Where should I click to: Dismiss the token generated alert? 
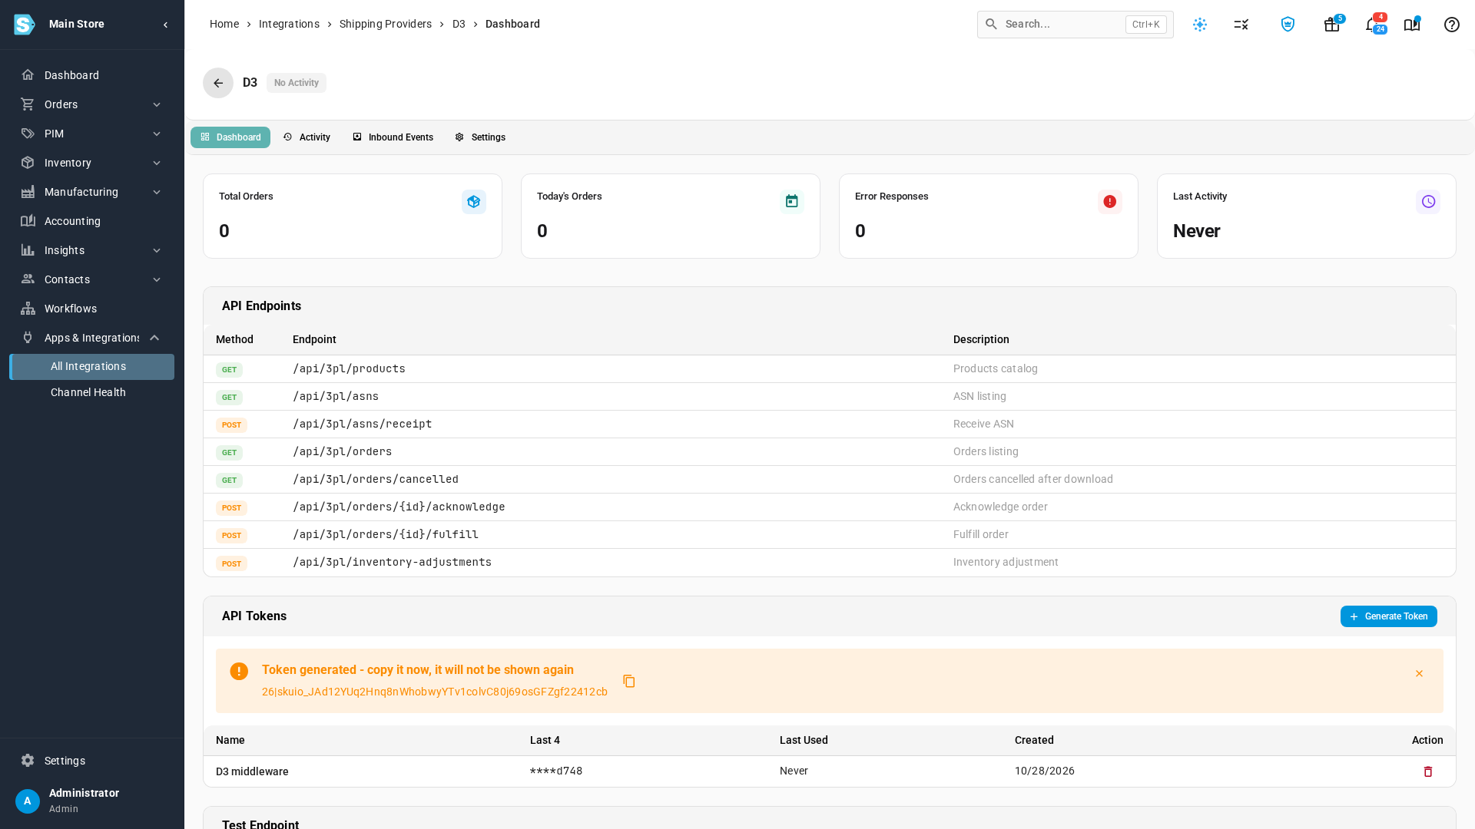[x=1419, y=673]
